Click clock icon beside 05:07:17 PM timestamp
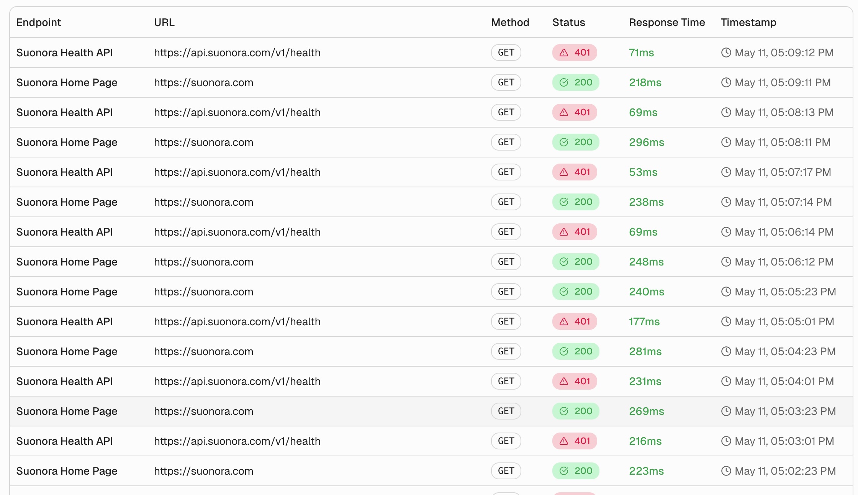Viewport: 858px width, 495px height. pos(726,172)
